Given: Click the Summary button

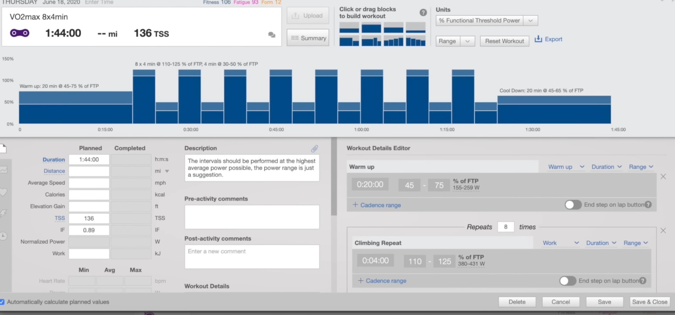Looking at the screenshot, I should [308, 38].
